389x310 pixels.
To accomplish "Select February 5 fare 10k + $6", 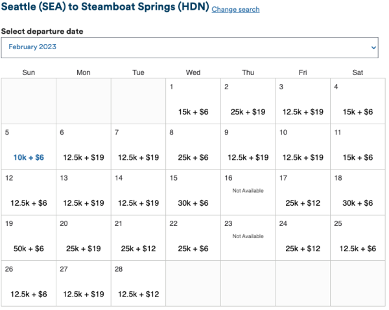I will [x=29, y=157].
